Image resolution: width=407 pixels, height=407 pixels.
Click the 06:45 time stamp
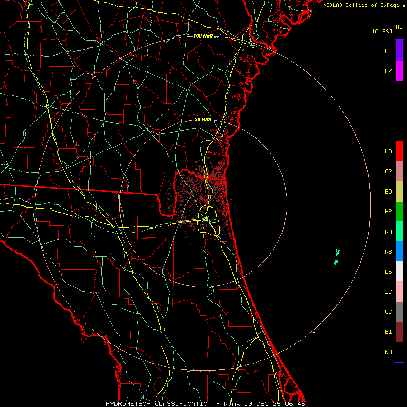click(295, 404)
